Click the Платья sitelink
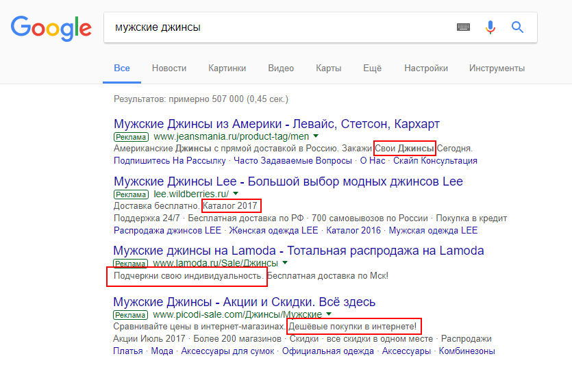The image size is (572, 365). click(x=128, y=351)
